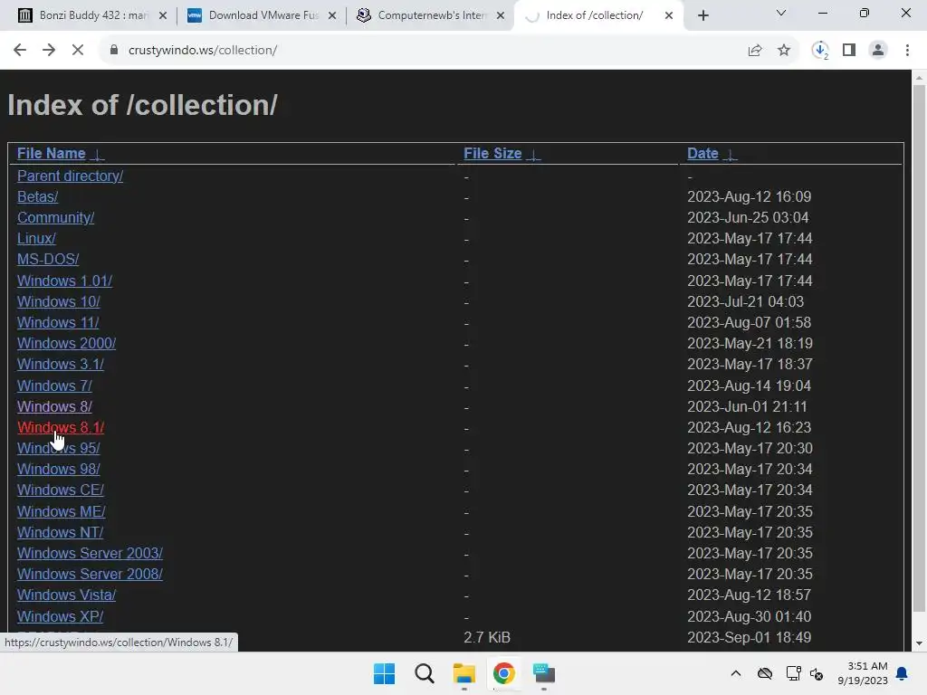Click Date descending sort arrow
Screen dimensions: 927x695
tap(731, 155)
